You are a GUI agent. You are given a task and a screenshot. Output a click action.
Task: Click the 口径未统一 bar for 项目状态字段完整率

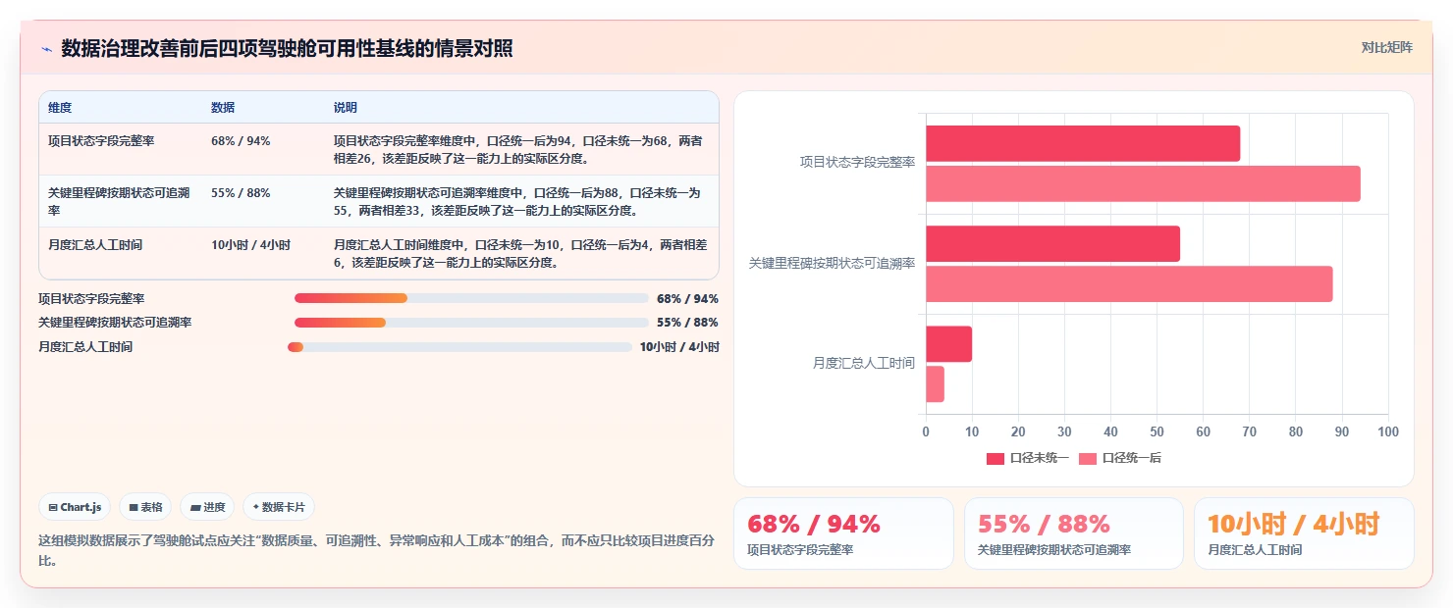[x=1083, y=143]
